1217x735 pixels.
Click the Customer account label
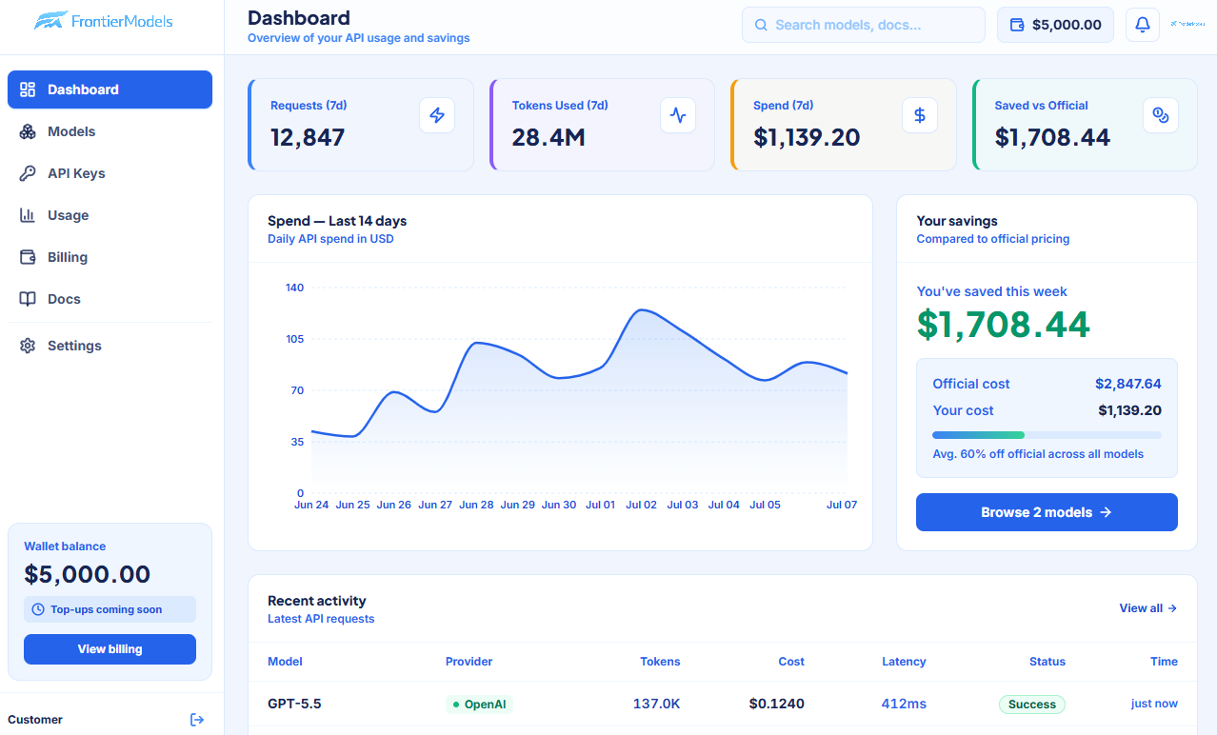[35, 720]
